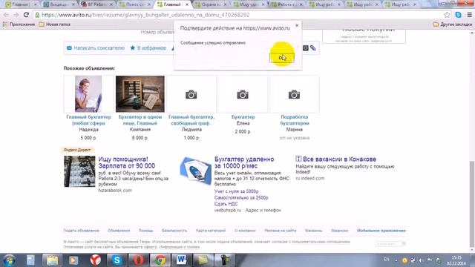This screenshot has width=475, height=267.
Task: Open the Приложения apps shortcut
Action: (x=19, y=24)
